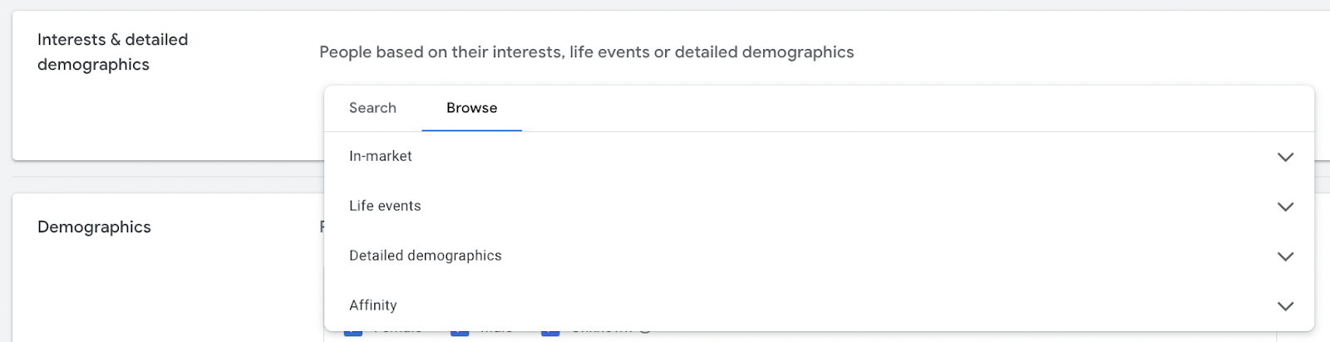Click the Demographics section heading
The image size is (1330, 342).
point(94,227)
